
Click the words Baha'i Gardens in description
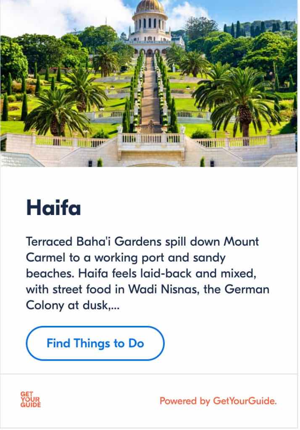(x=113, y=242)
